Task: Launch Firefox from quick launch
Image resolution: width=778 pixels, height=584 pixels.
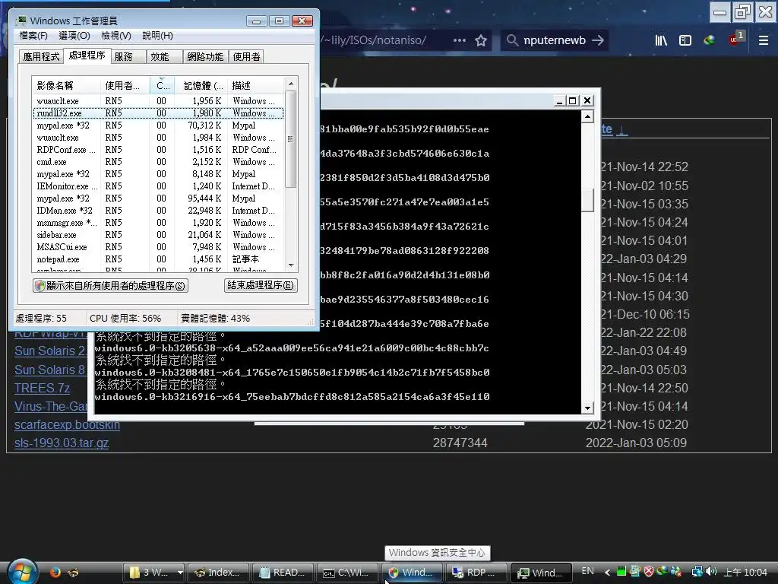Action: [55, 572]
